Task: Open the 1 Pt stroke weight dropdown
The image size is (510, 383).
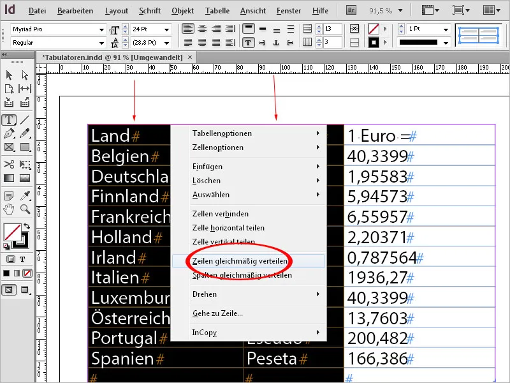Action: (446, 29)
